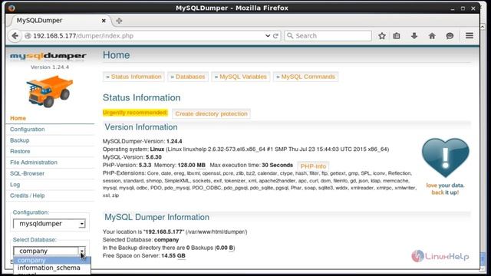Open the chat speech bubble icon
The height and width of the screenshot is (276, 491).
[450, 36]
